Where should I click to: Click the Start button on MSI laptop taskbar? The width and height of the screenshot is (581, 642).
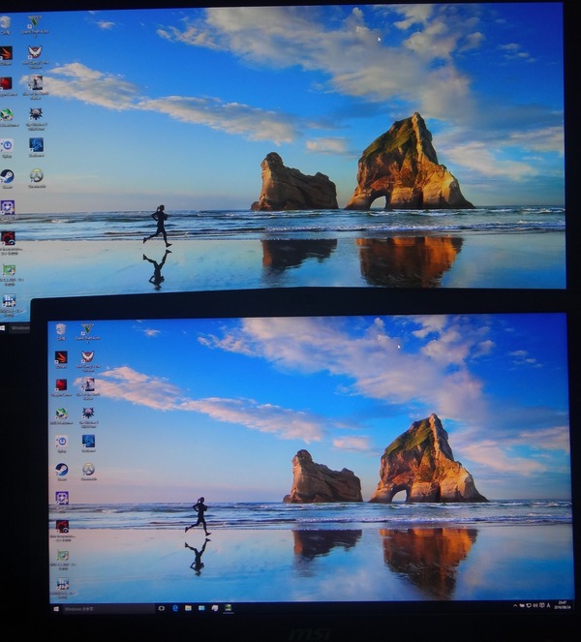[x=56, y=609]
